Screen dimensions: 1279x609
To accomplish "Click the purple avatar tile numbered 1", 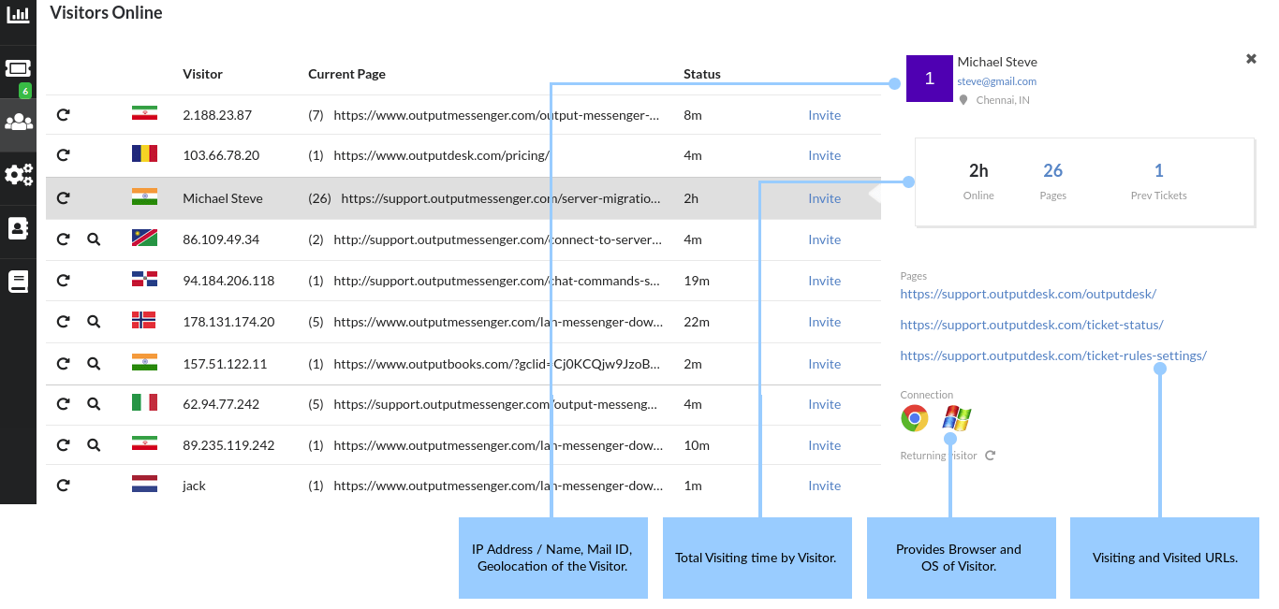I will [929, 79].
